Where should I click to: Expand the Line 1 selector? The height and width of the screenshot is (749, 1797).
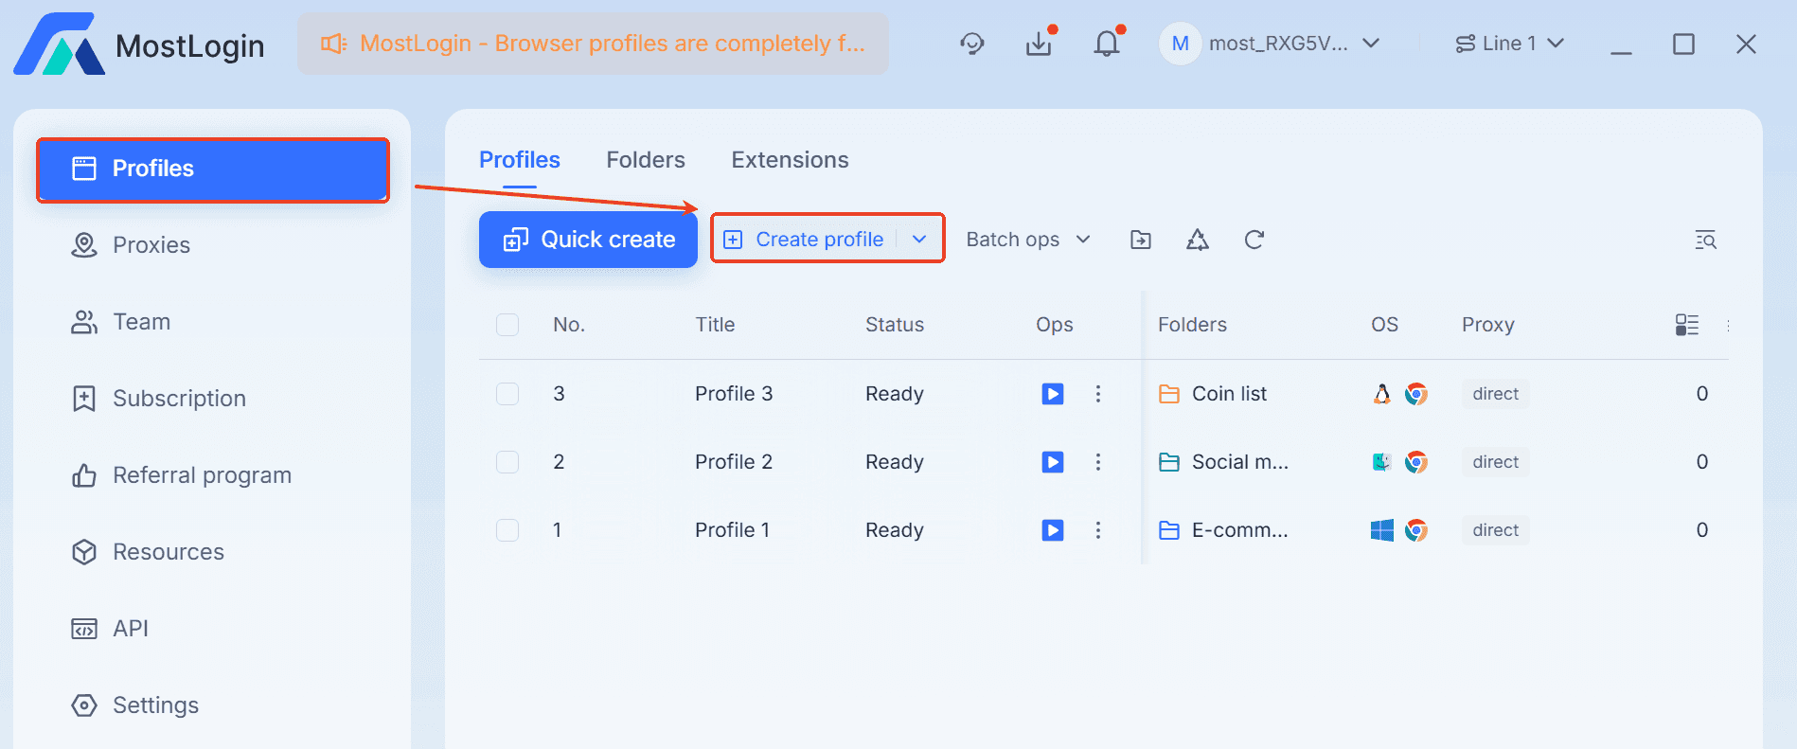tap(1509, 44)
